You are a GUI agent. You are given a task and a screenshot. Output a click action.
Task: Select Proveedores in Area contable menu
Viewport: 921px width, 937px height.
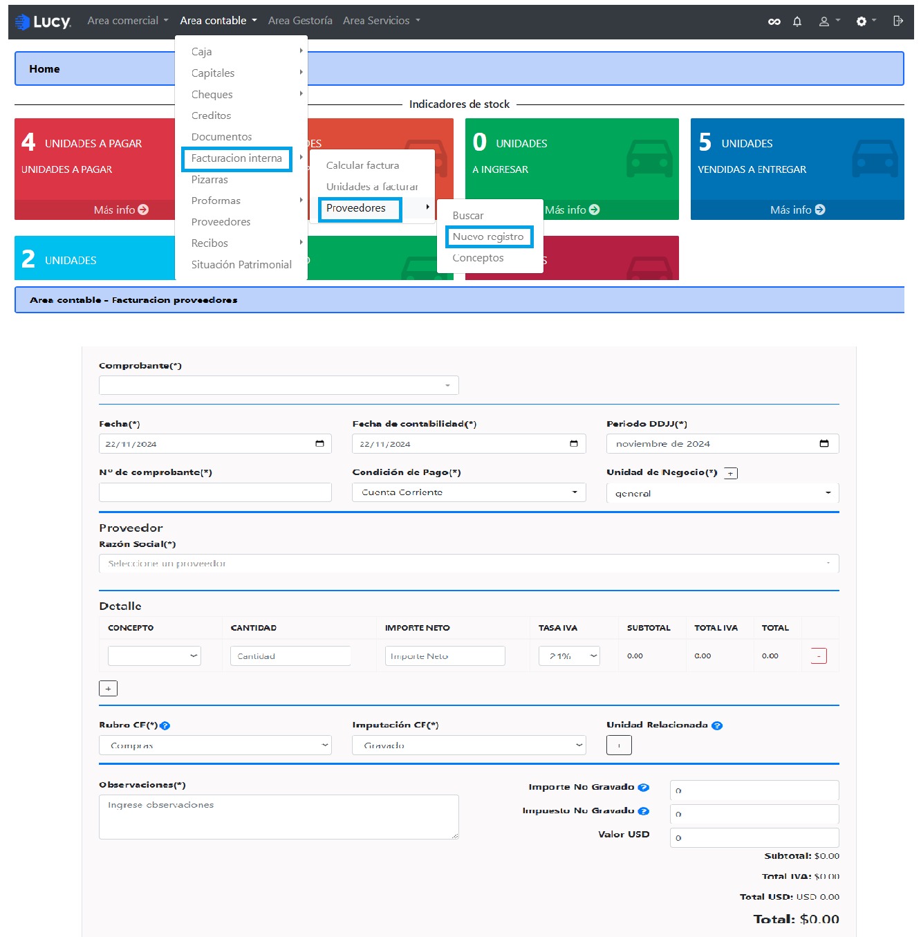click(241, 222)
